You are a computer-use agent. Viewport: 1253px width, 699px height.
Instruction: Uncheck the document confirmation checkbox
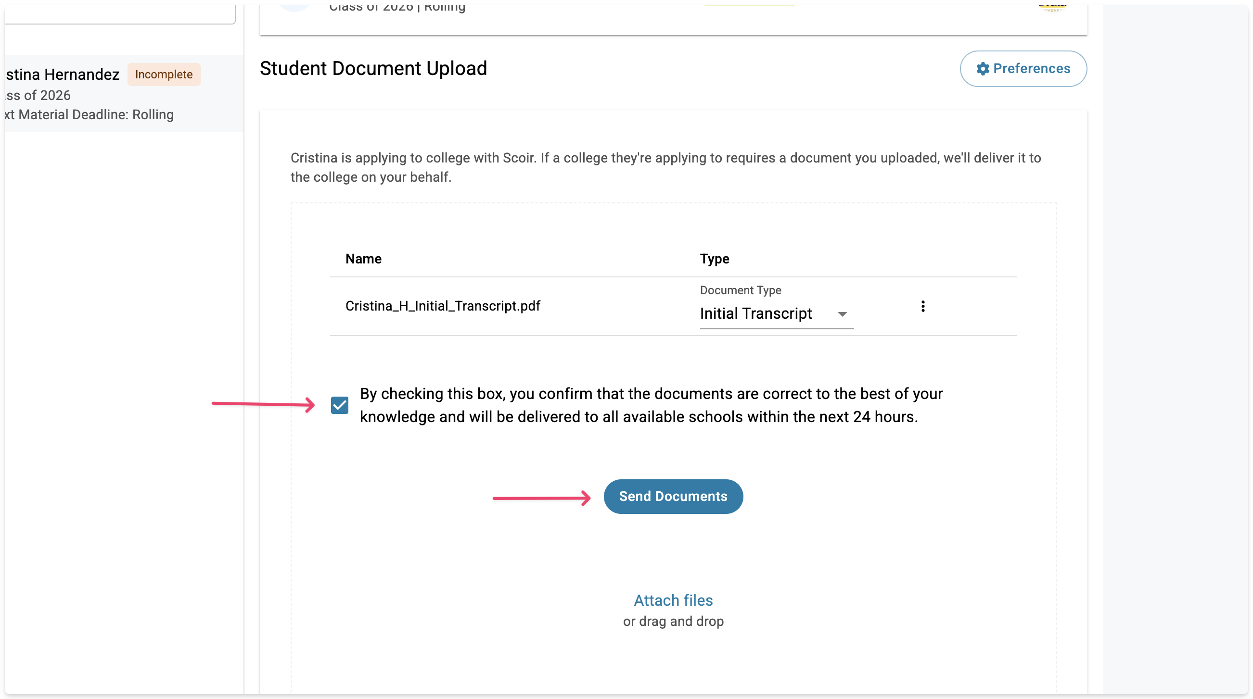point(340,405)
